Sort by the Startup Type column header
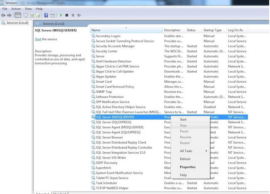 pos(212,30)
